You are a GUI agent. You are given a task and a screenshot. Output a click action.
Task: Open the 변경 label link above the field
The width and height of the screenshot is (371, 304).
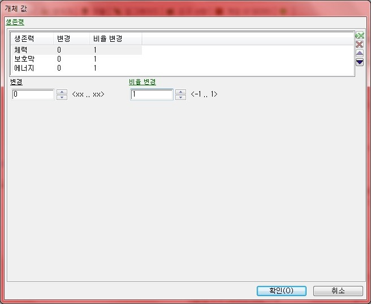(16, 82)
